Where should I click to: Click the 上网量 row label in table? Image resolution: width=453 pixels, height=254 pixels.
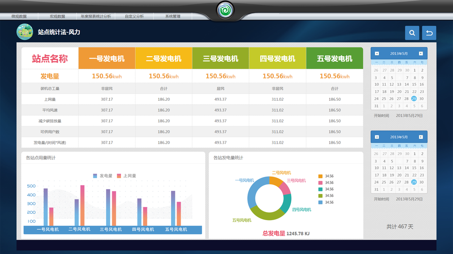tap(50, 99)
